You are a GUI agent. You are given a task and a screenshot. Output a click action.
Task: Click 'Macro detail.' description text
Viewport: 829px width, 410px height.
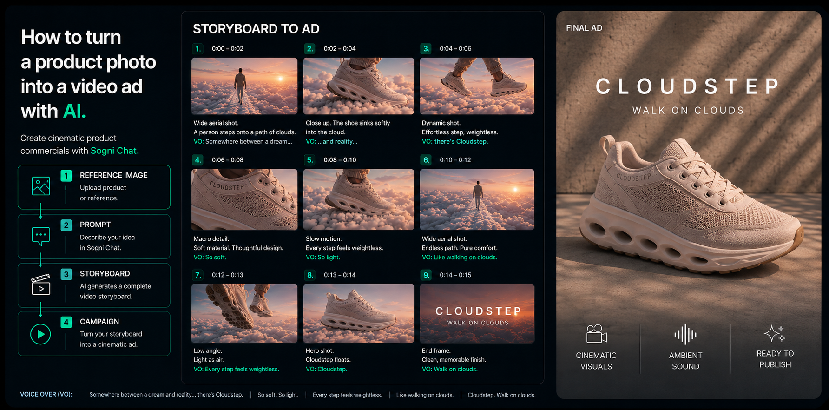211,239
